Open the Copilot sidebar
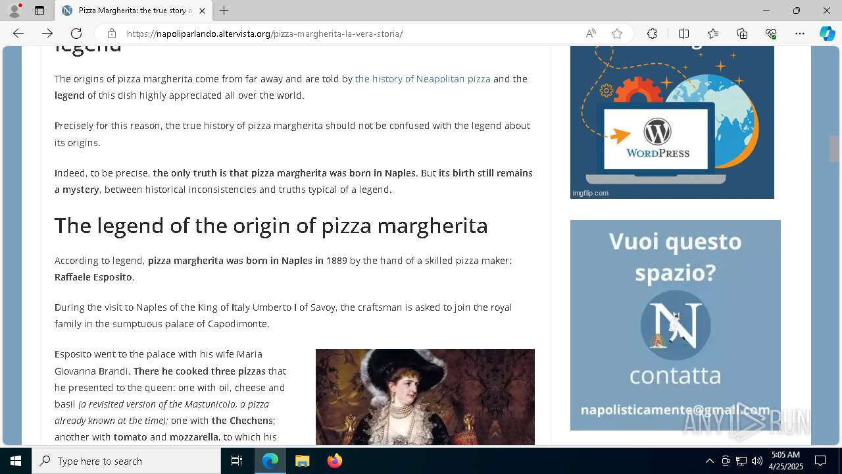The height and width of the screenshot is (474, 842). (x=828, y=34)
